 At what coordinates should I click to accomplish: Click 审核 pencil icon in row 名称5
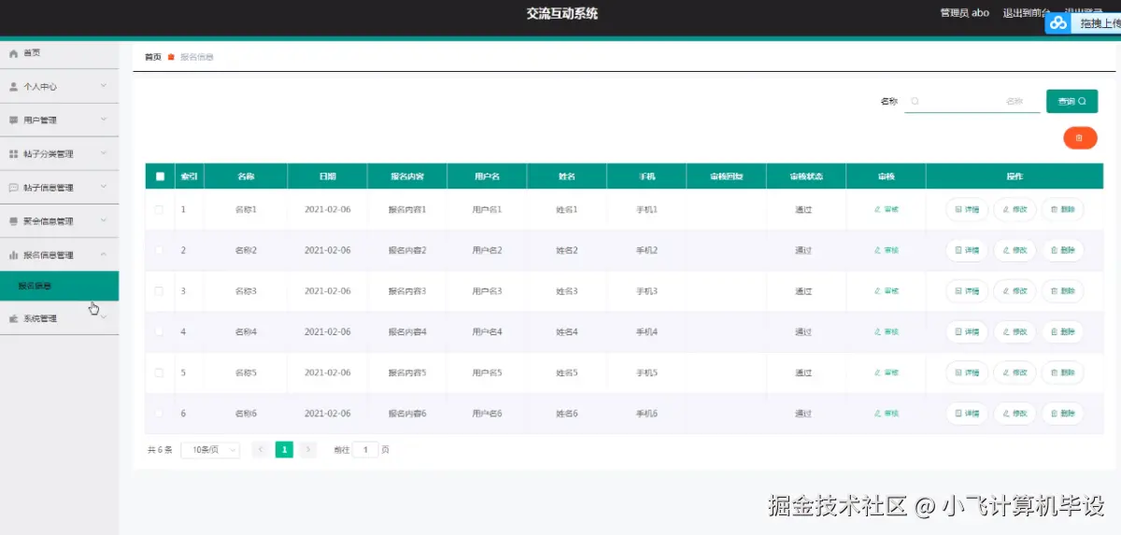coord(877,373)
